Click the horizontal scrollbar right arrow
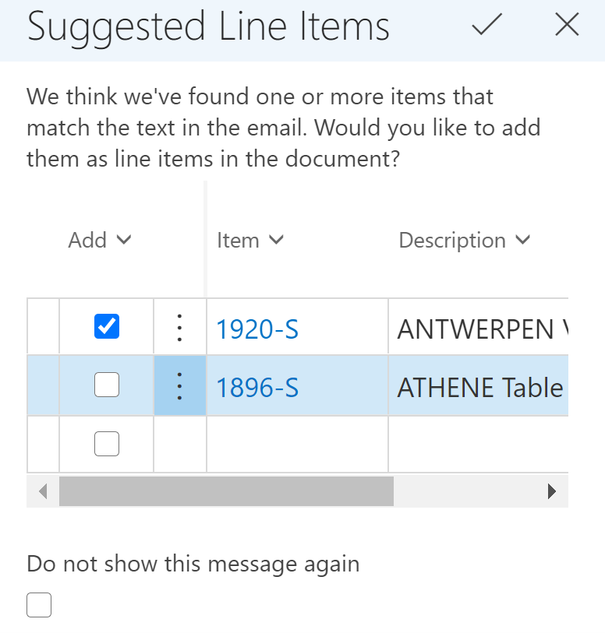Screen dimensions: 605x633 click(x=552, y=491)
